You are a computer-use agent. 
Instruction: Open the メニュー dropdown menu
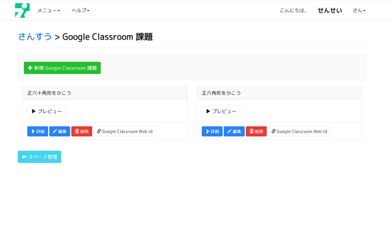tap(48, 10)
